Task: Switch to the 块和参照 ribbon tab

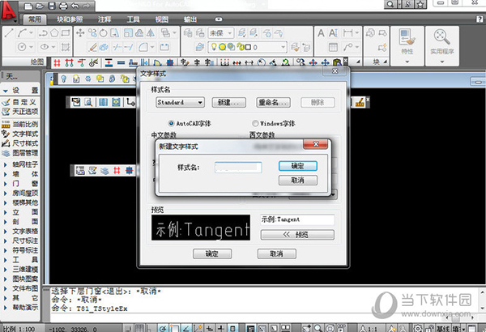Action: pos(70,19)
